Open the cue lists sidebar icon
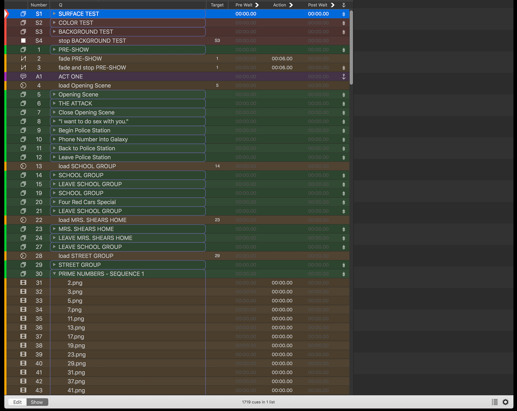The image size is (517, 411). [x=494, y=402]
